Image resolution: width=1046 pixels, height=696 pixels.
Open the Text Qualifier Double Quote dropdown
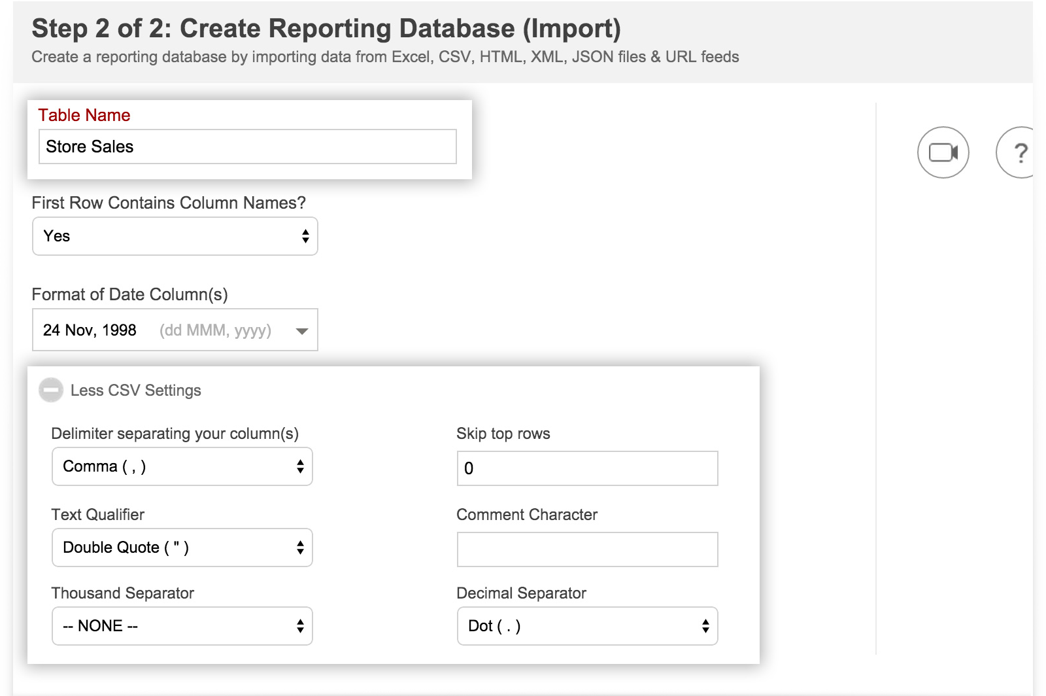182,548
